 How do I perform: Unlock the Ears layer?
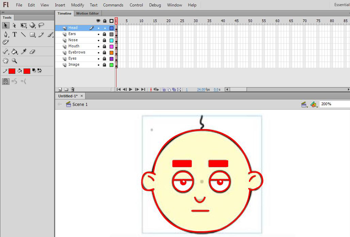(105, 34)
